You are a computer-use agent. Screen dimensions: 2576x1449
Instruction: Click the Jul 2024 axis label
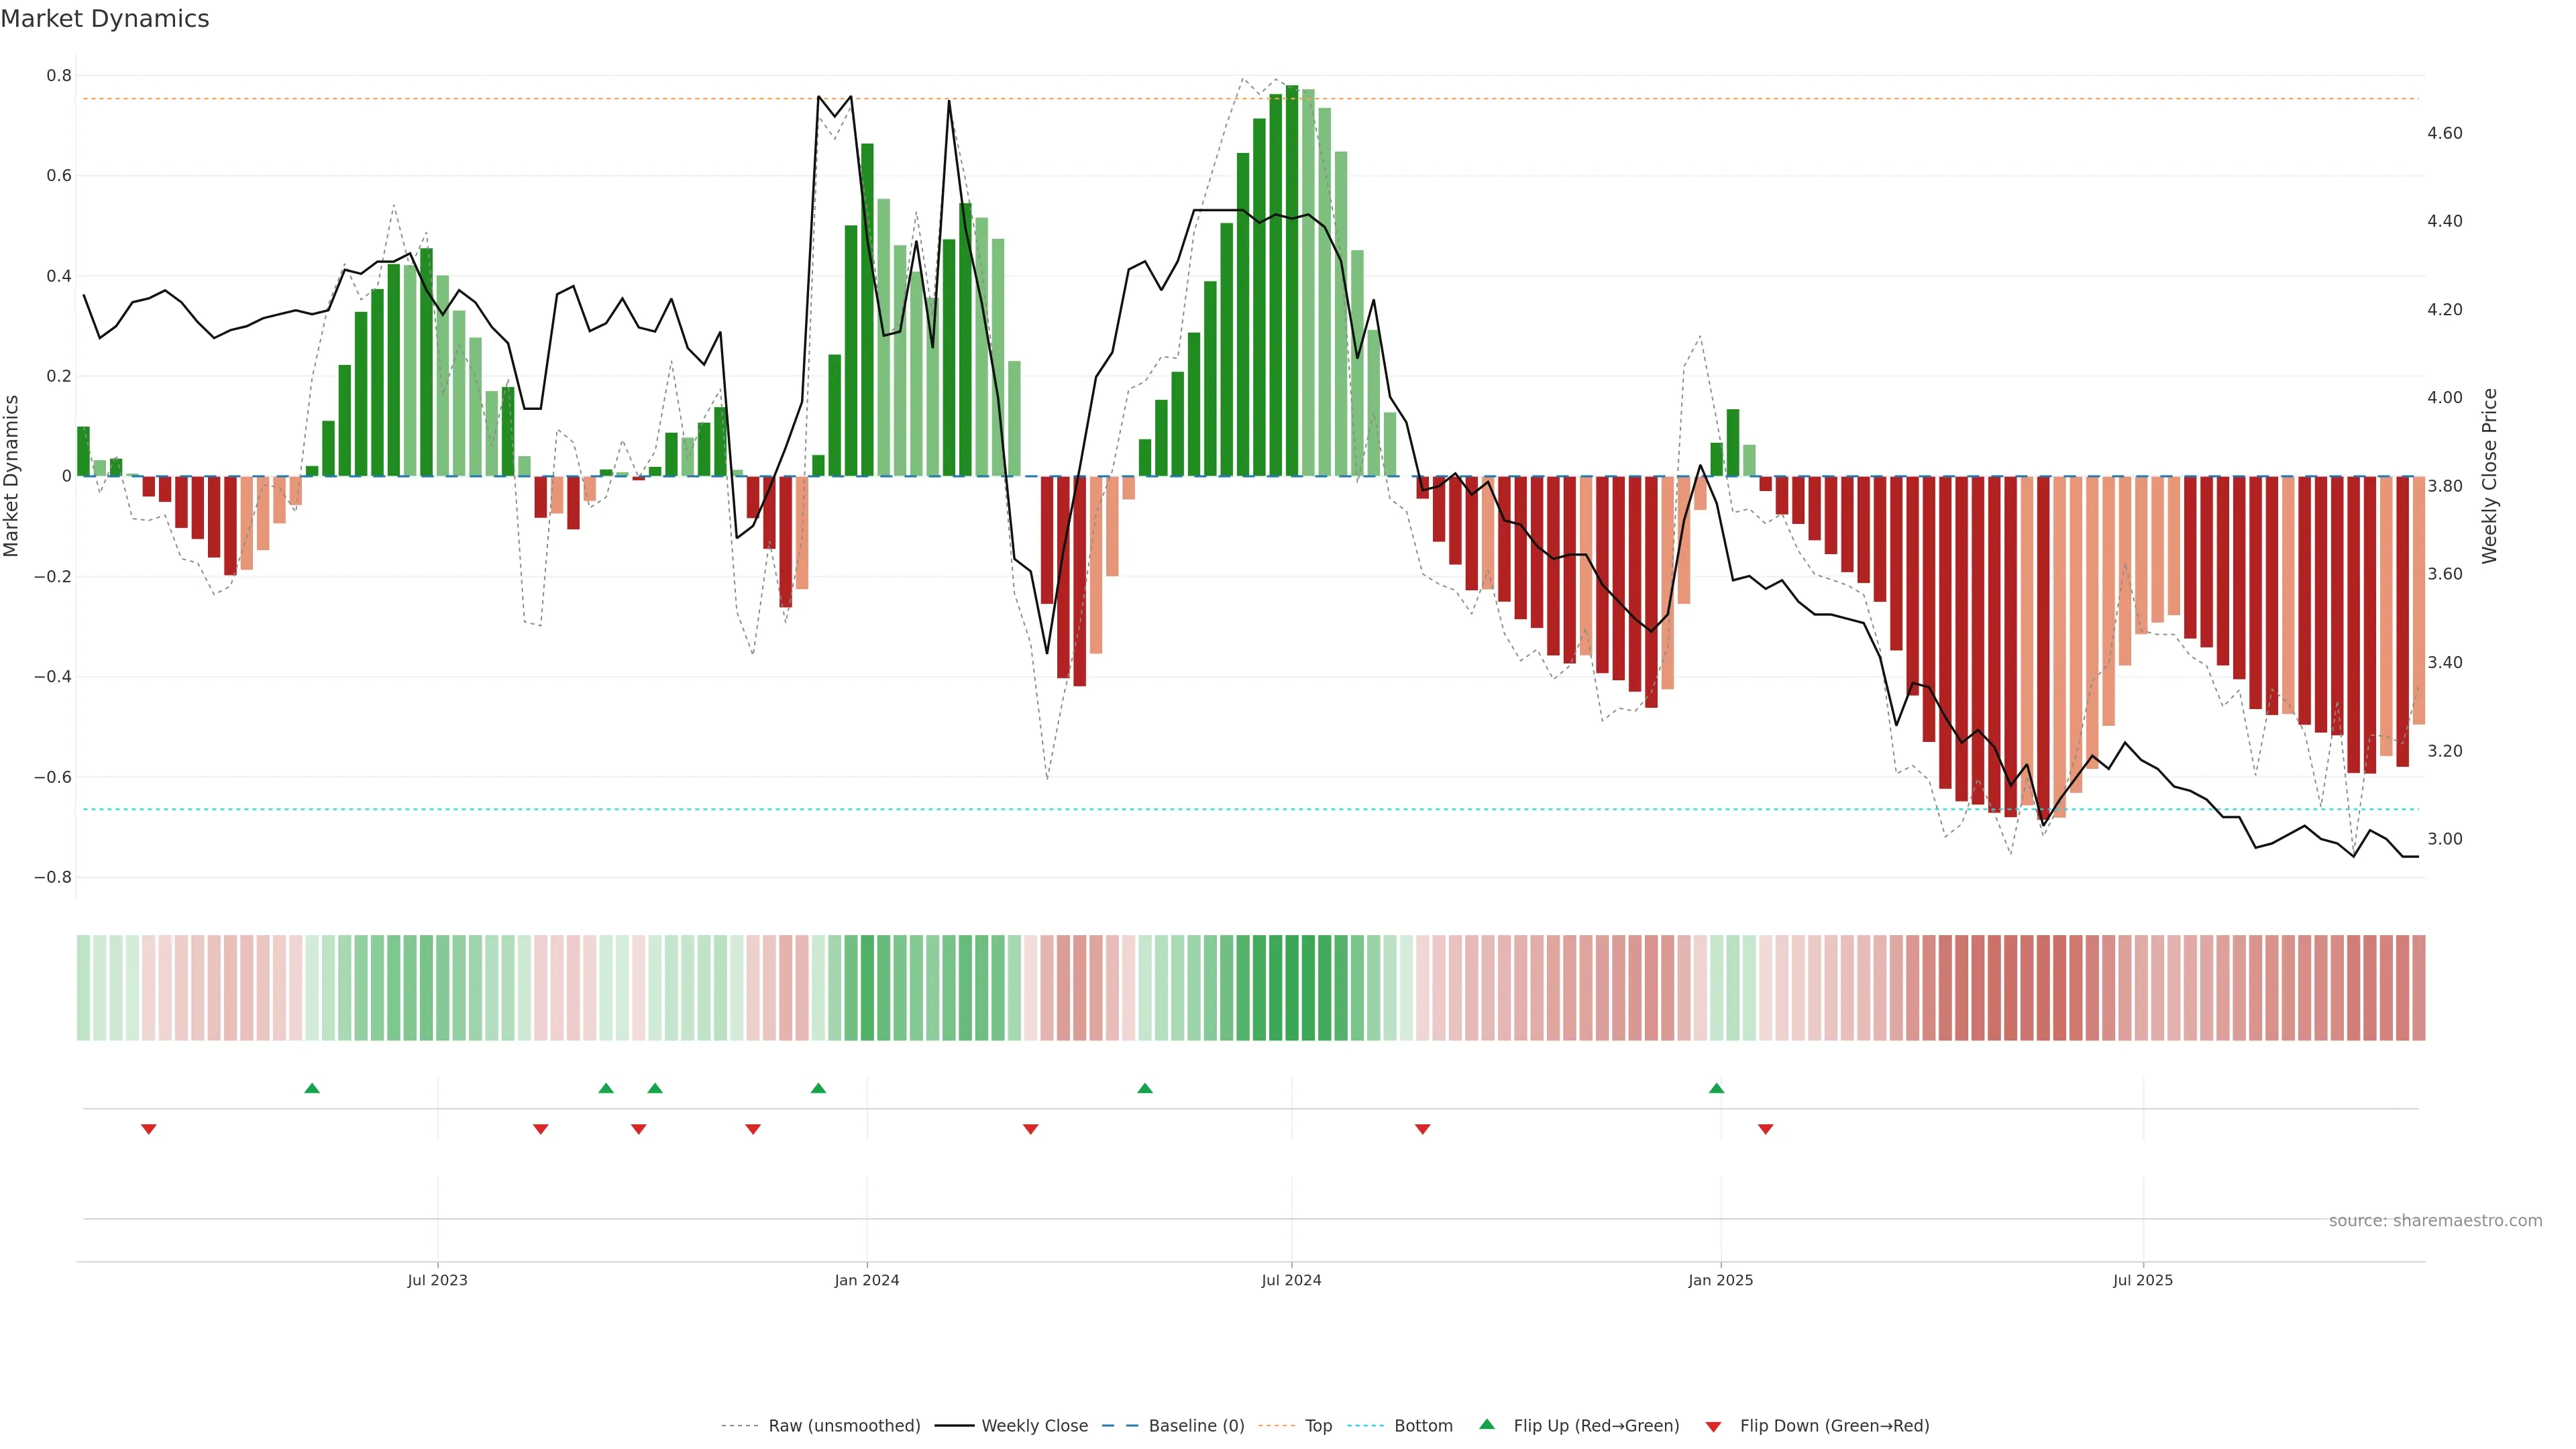1291,1280
